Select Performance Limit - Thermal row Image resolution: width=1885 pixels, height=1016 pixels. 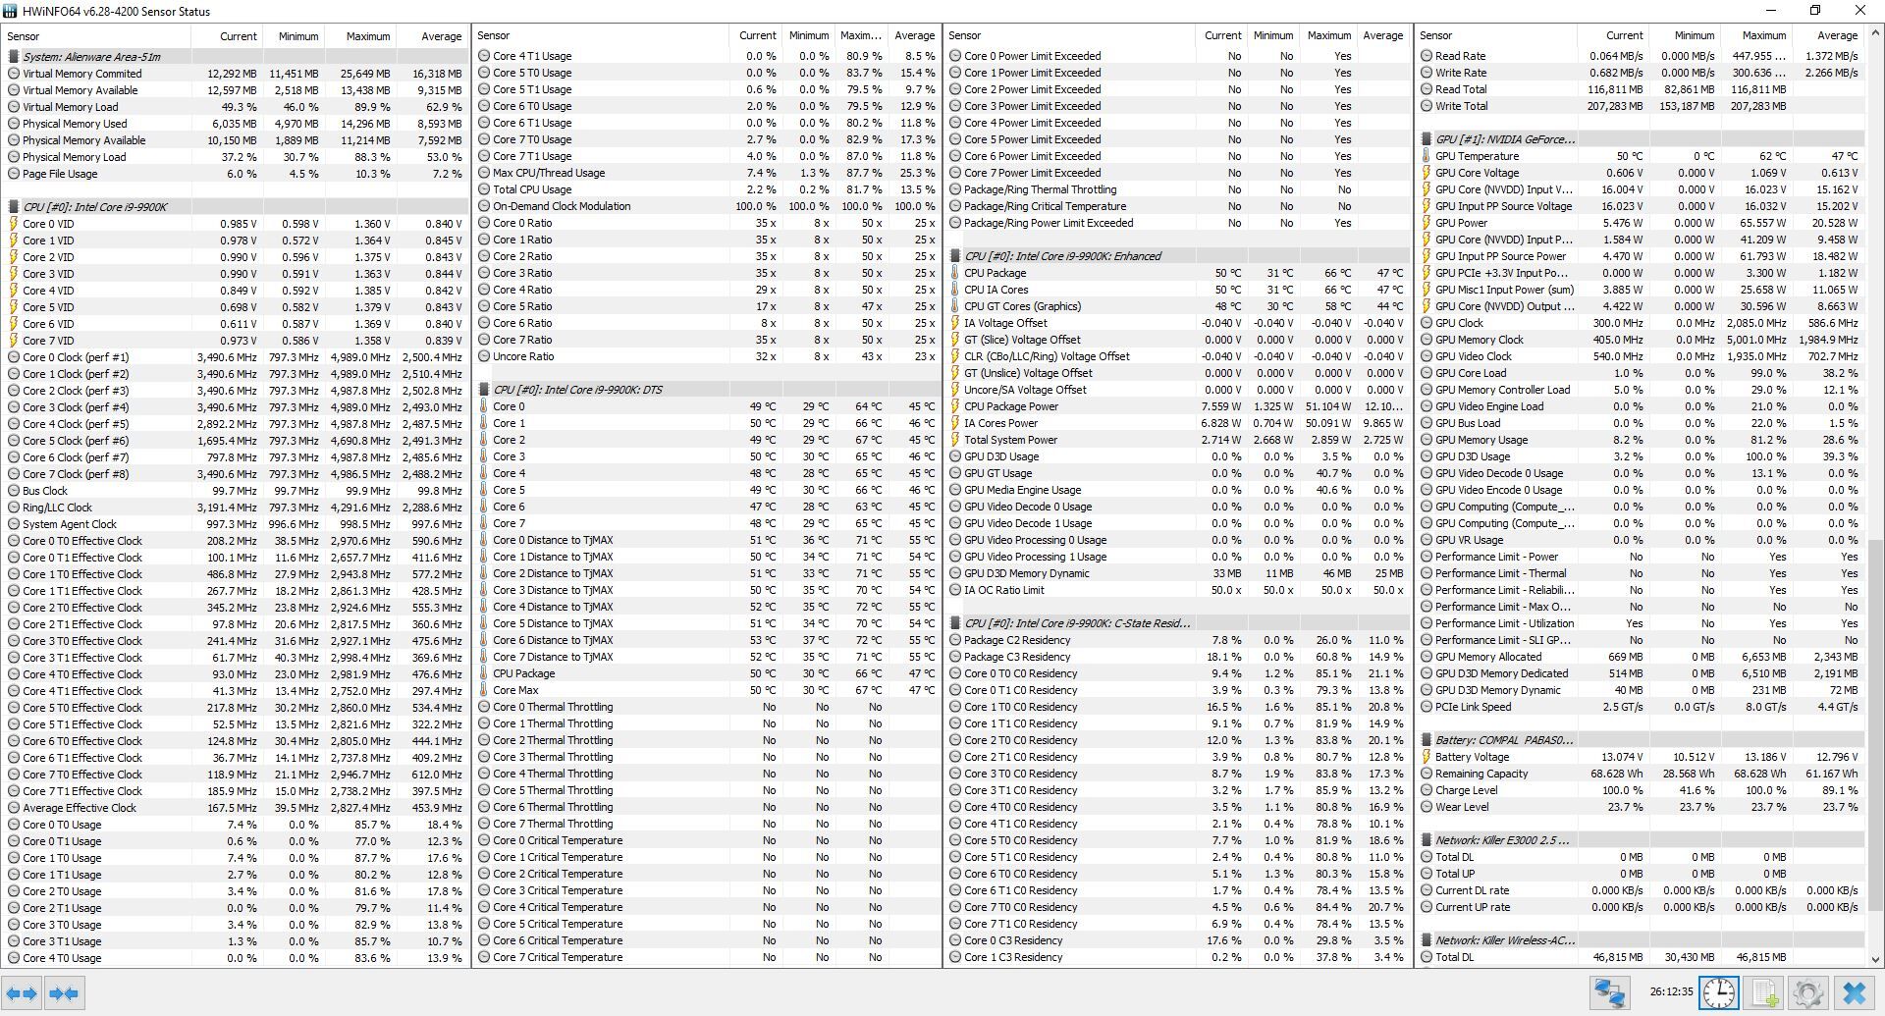pos(1641,573)
